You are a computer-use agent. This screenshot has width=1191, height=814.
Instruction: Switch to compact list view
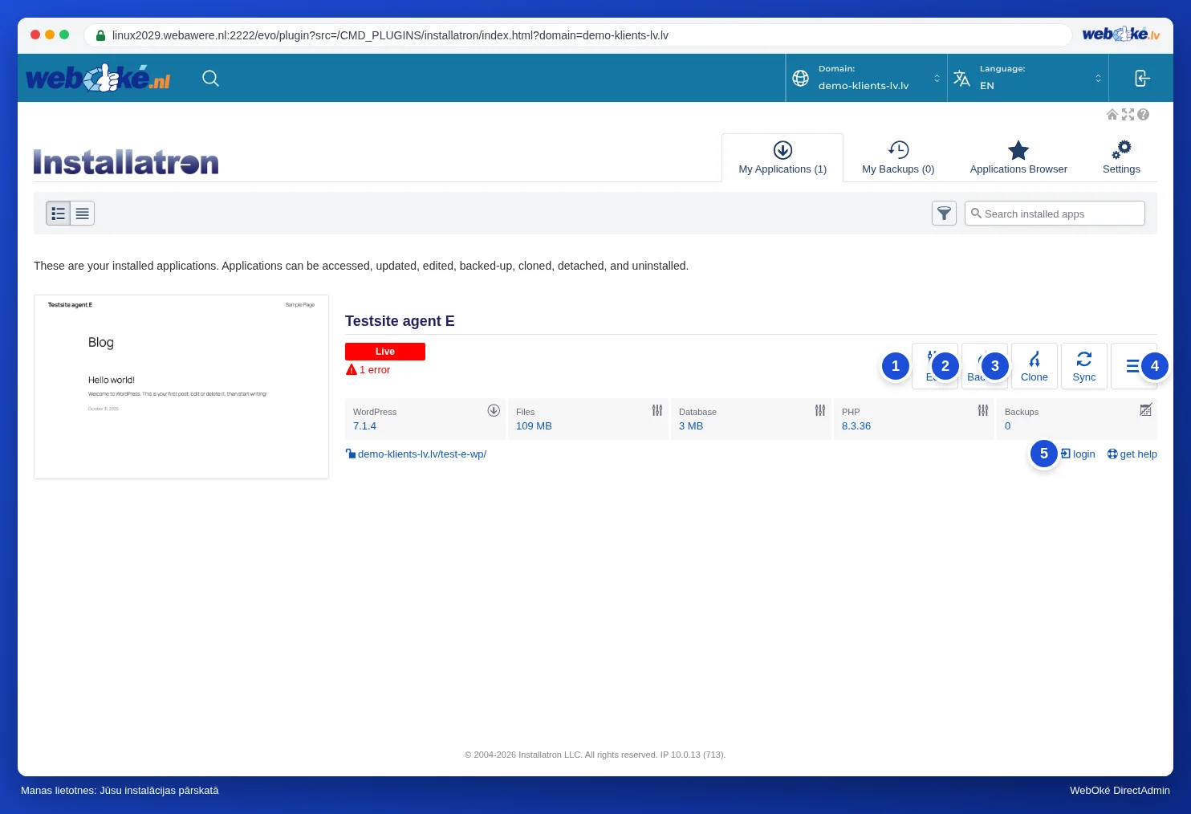pos(83,214)
